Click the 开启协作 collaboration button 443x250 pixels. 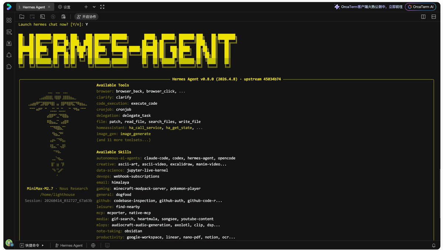(87, 17)
